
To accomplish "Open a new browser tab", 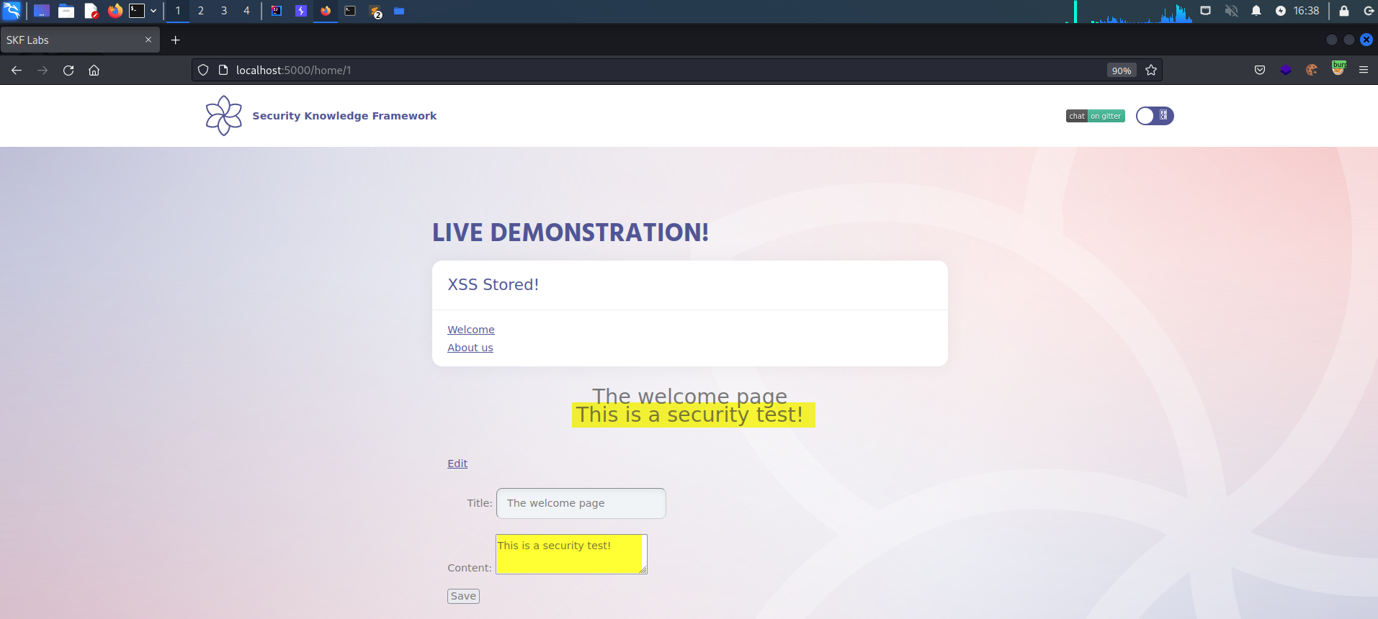I will pyautogui.click(x=175, y=40).
